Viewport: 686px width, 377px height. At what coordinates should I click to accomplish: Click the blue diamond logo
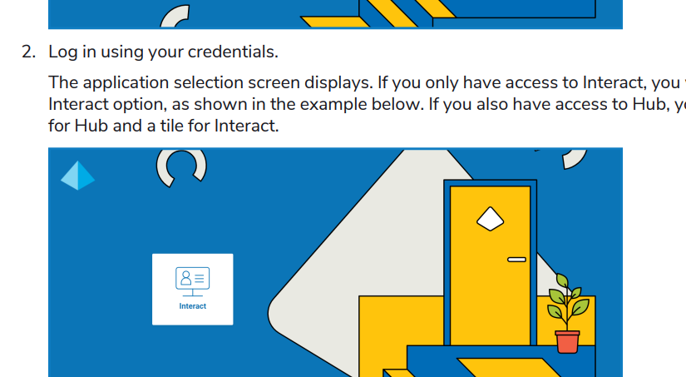click(77, 175)
